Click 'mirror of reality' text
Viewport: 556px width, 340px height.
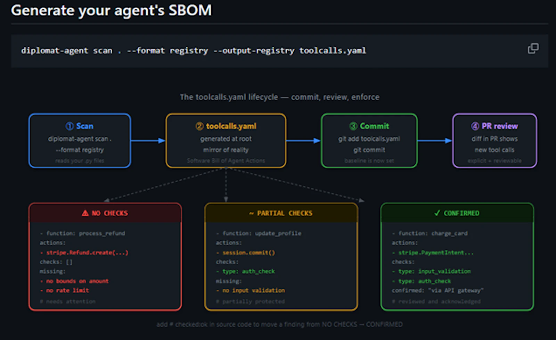pyautogui.click(x=226, y=150)
